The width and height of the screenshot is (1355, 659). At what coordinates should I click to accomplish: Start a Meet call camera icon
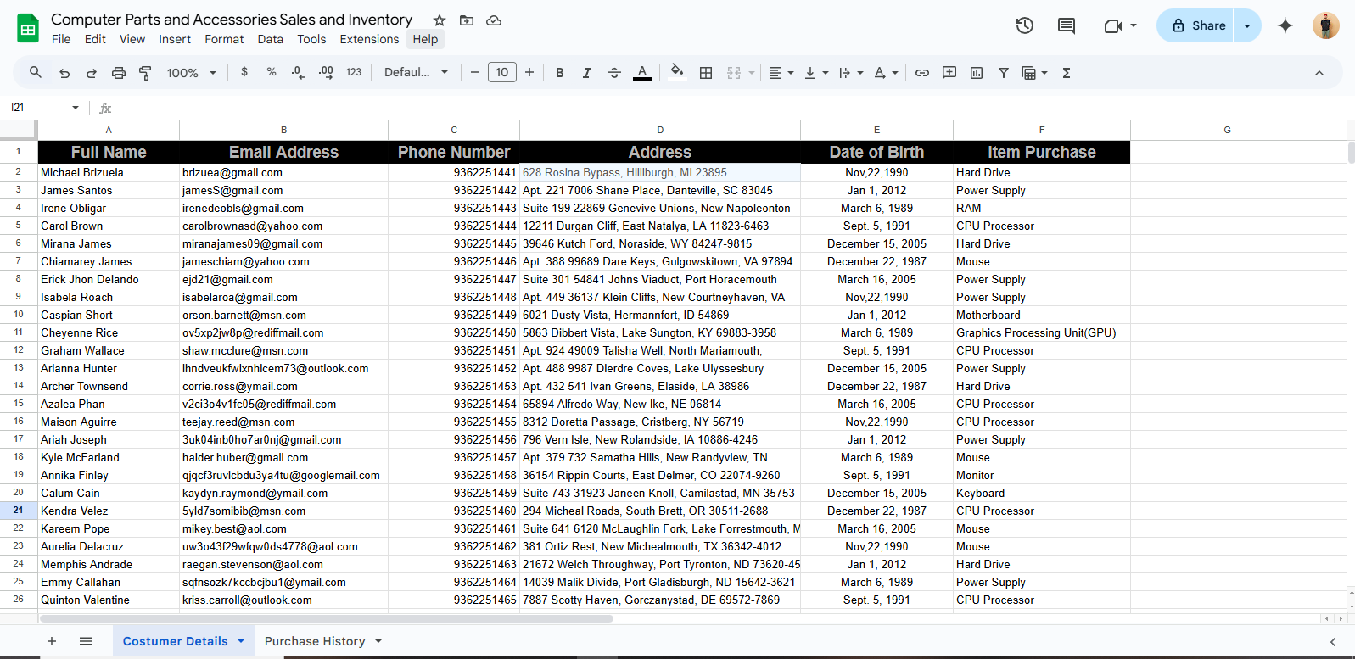tap(1112, 26)
